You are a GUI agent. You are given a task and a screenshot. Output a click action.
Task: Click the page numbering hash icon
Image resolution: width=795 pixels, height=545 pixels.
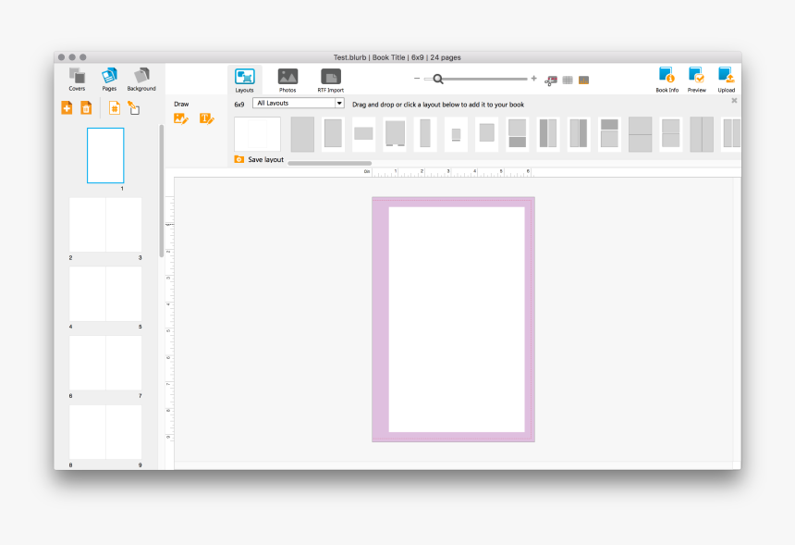(x=115, y=108)
